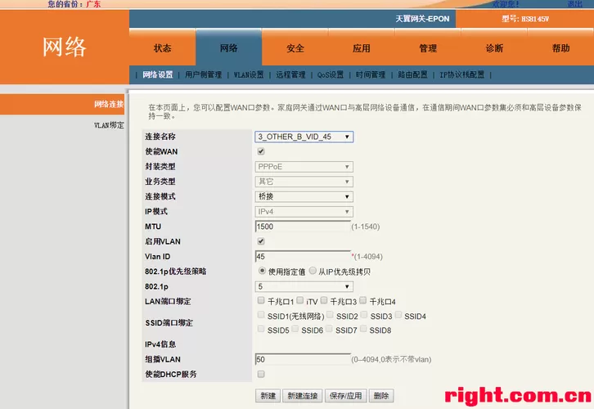The image size is (594, 409).
Task: Open the 封装类型 PPPoE dropdown
Action: click(x=304, y=167)
